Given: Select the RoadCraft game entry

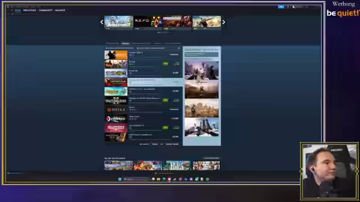Looking at the screenshot, I should [x=143, y=73].
